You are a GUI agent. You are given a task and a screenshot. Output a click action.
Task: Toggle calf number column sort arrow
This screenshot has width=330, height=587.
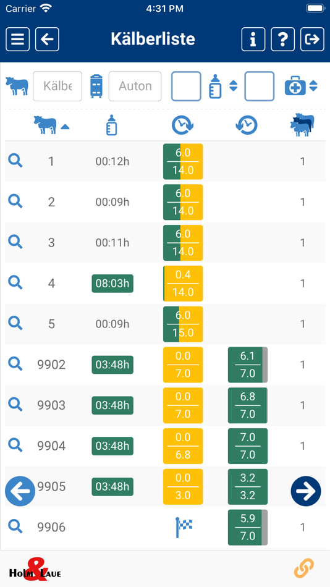[65, 127]
